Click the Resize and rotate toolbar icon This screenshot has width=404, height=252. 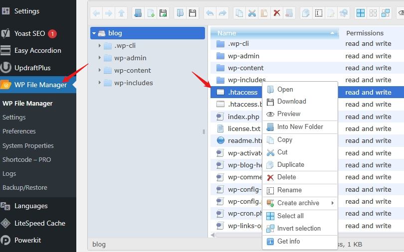[x=344, y=13]
